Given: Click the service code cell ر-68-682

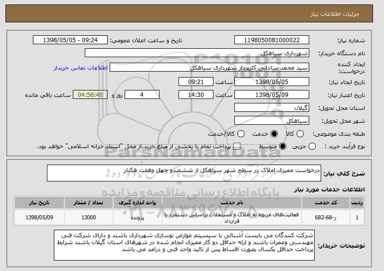Looking at the screenshot, I should pos(326,217).
